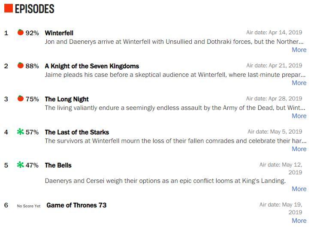Click the red square beside EPISODES heading
This screenshot has height=231, width=314.
pos(9,8)
